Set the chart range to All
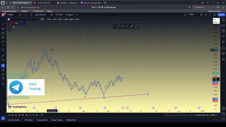 point(37,115)
